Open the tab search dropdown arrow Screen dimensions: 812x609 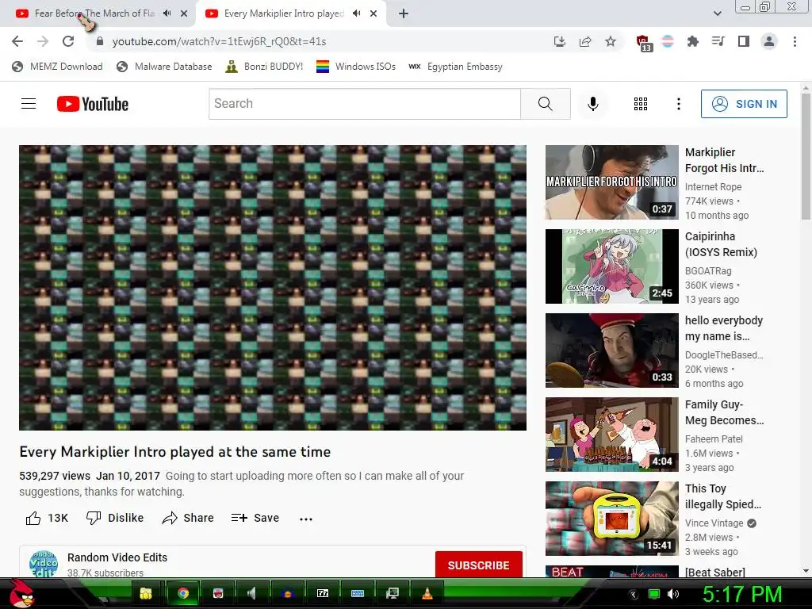coord(717,13)
